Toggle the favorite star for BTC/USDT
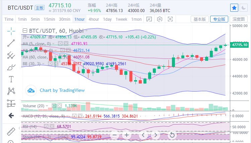The width and height of the screenshot is (251, 143). tap(234, 8)
